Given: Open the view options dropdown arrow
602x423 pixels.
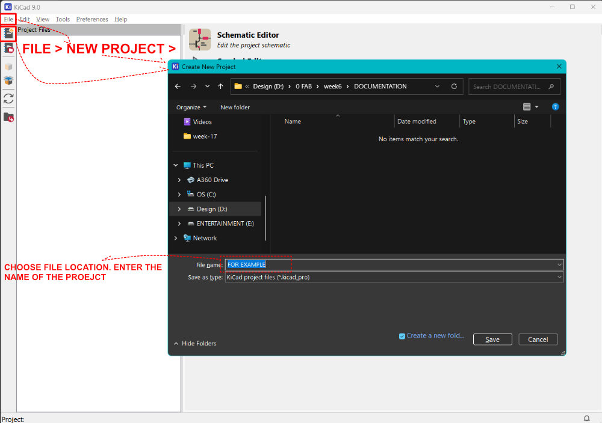Looking at the screenshot, I should 537,107.
